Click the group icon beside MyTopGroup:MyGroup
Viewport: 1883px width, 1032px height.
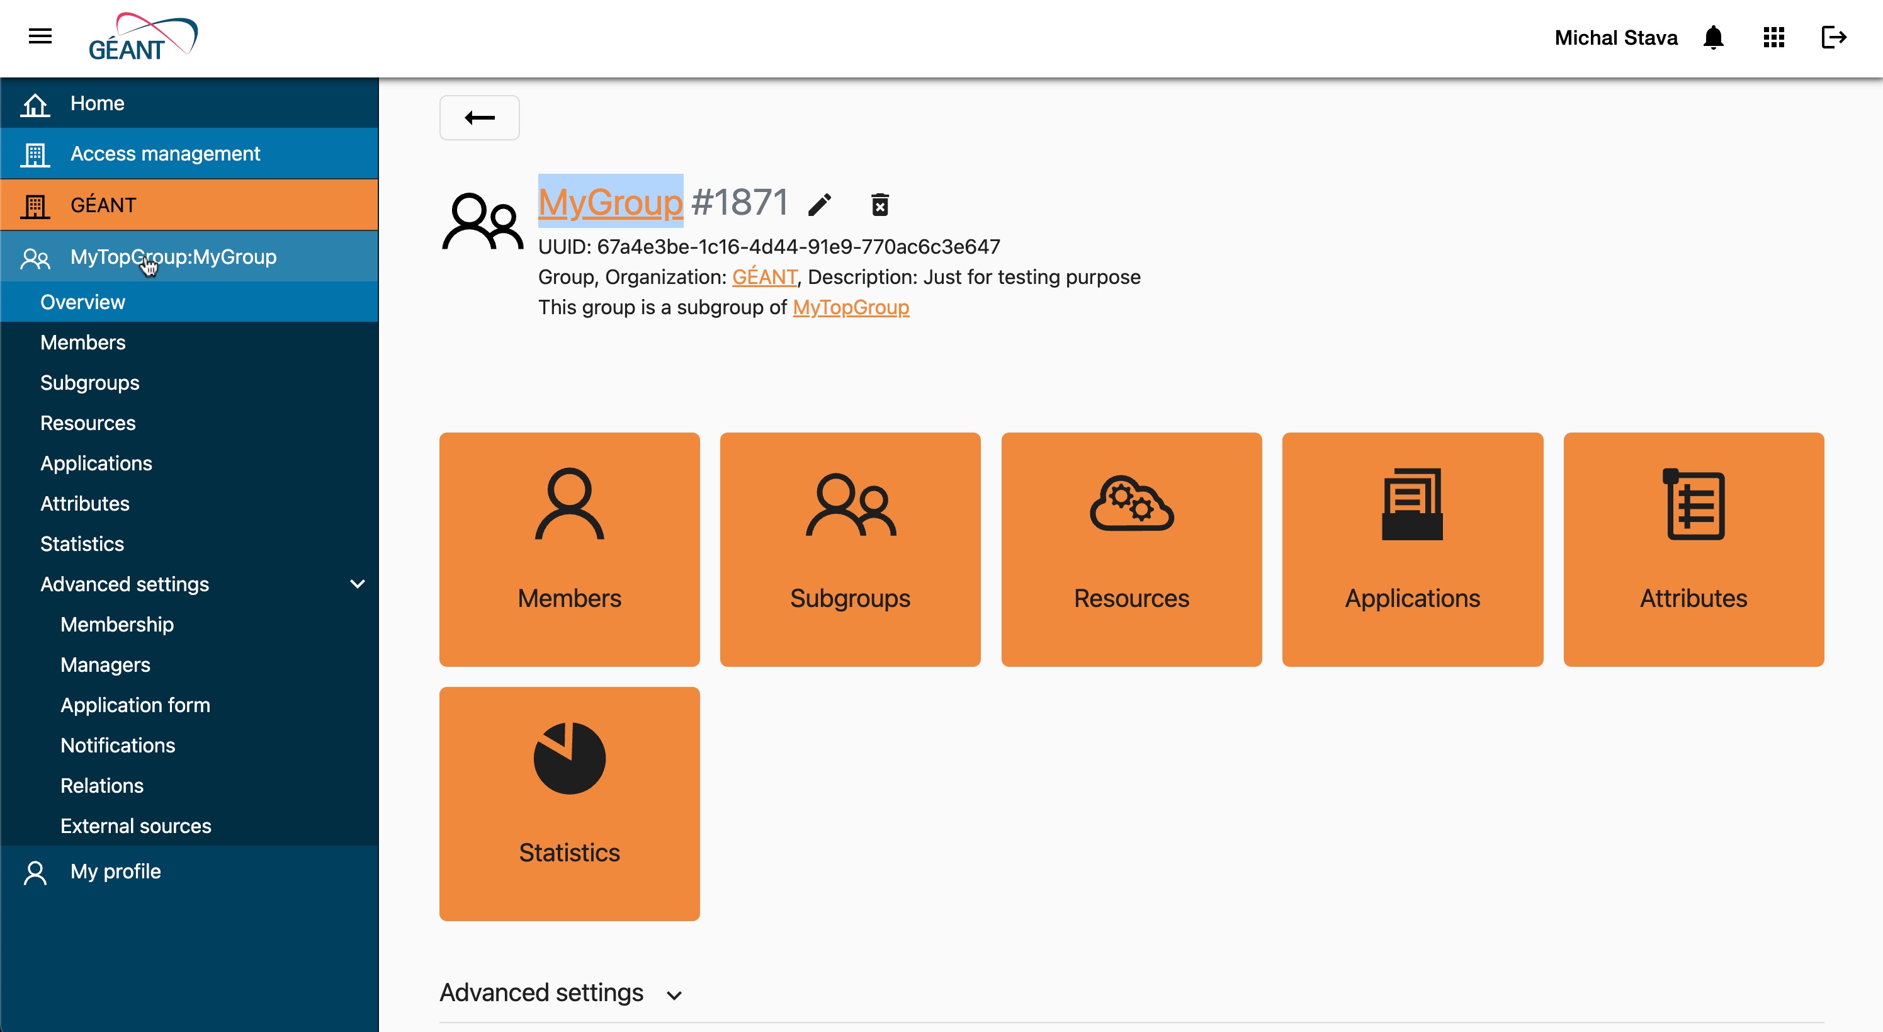tap(35, 258)
